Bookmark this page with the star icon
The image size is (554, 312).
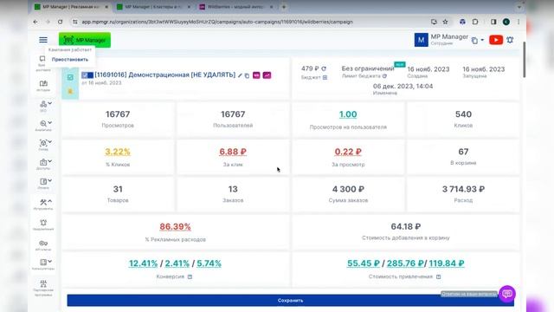[446, 22]
